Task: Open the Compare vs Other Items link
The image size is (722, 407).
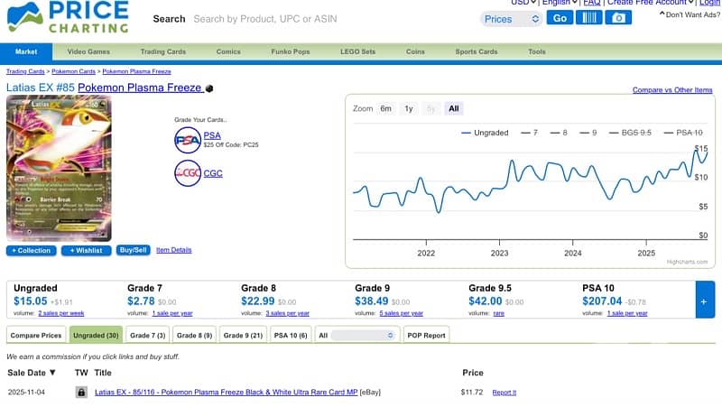Action: pos(671,90)
